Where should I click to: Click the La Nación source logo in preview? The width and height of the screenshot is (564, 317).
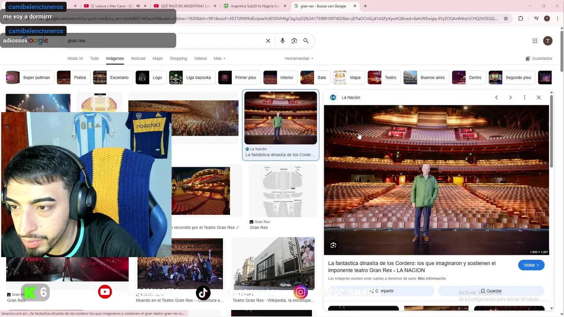click(333, 97)
